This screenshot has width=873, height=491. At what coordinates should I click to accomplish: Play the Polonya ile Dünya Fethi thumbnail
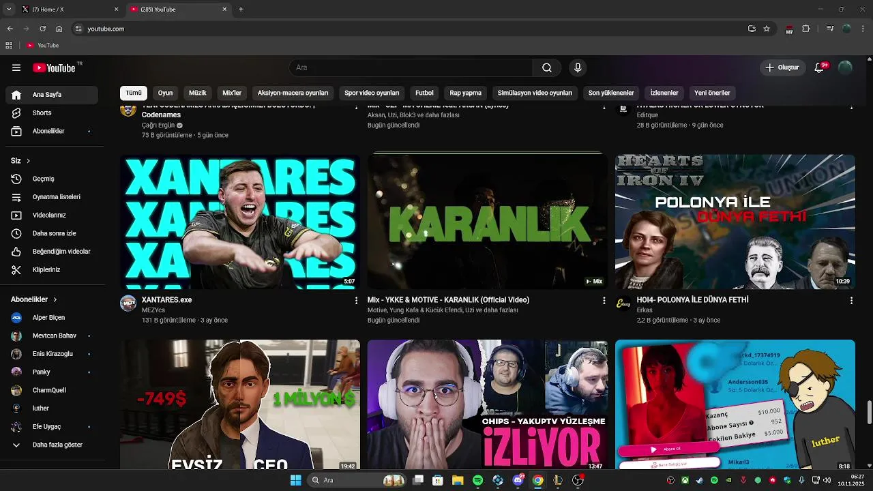[735, 222]
